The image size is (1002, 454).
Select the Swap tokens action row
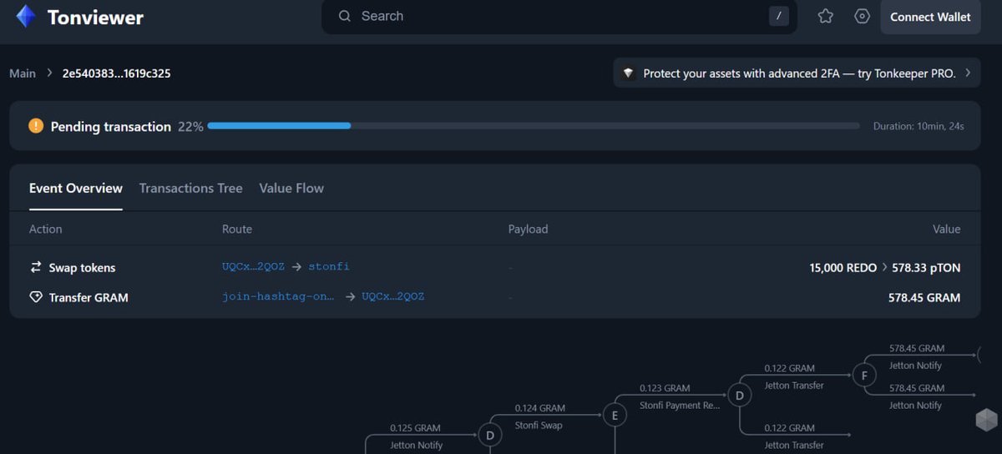(494, 267)
